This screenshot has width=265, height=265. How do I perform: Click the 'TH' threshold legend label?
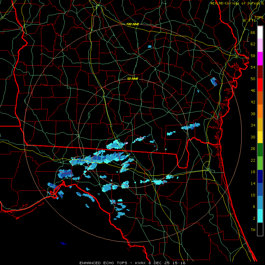[x=253, y=230]
